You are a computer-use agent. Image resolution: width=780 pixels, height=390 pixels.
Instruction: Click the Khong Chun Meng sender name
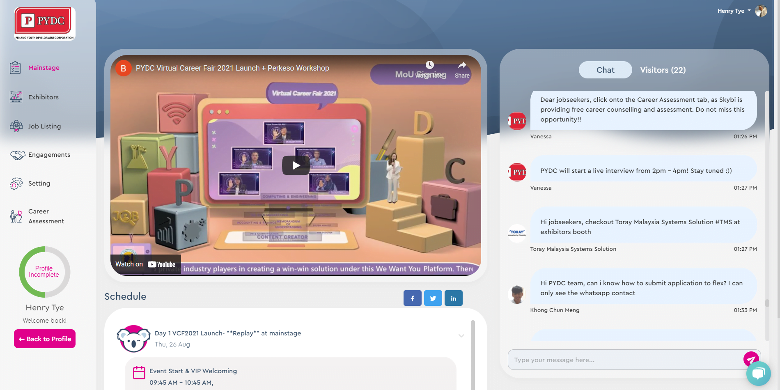click(555, 310)
